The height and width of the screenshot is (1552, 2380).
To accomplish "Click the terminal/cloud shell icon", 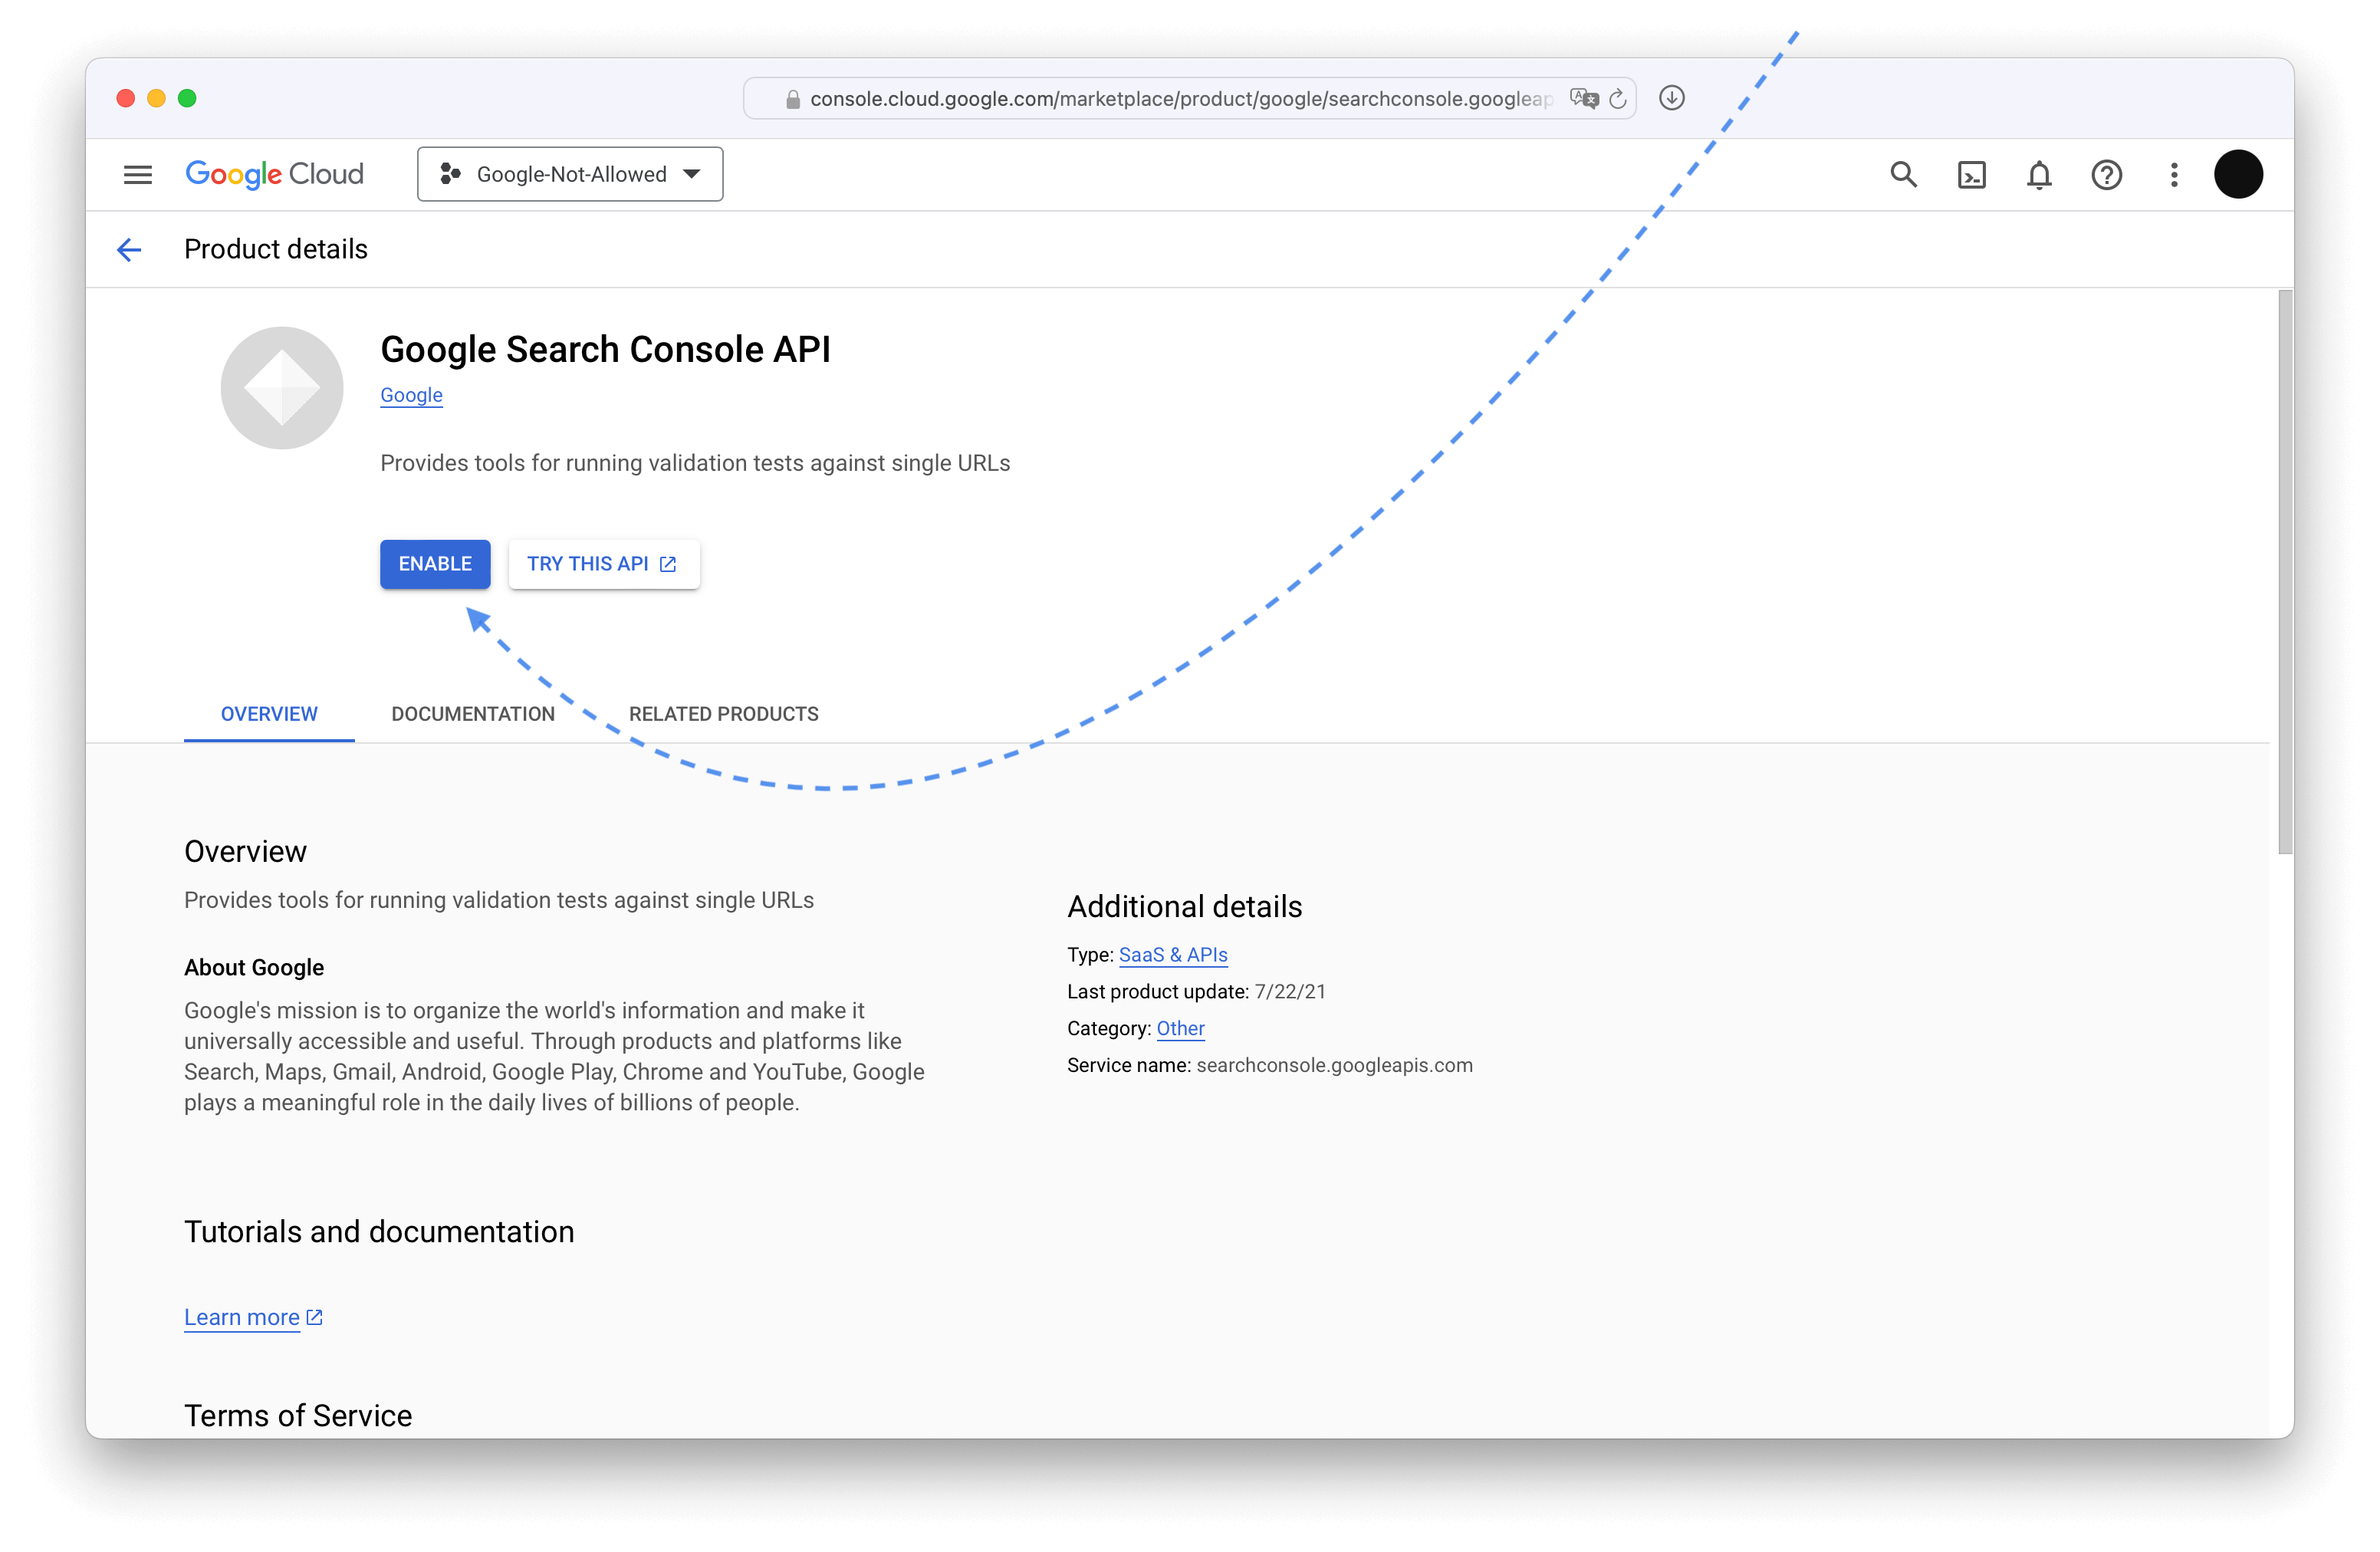I will pyautogui.click(x=1972, y=173).
